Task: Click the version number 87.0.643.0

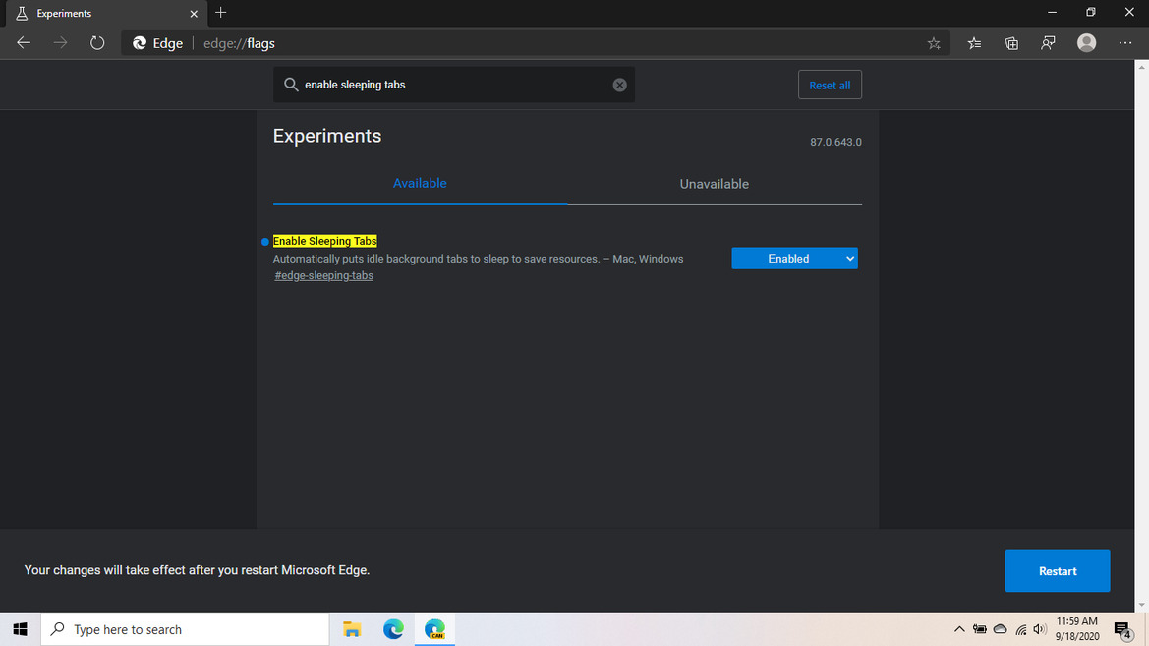Action: 835,142
